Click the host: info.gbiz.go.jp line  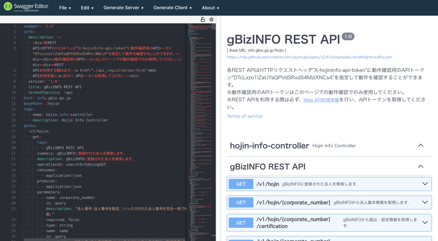click(x=47, y=98)
